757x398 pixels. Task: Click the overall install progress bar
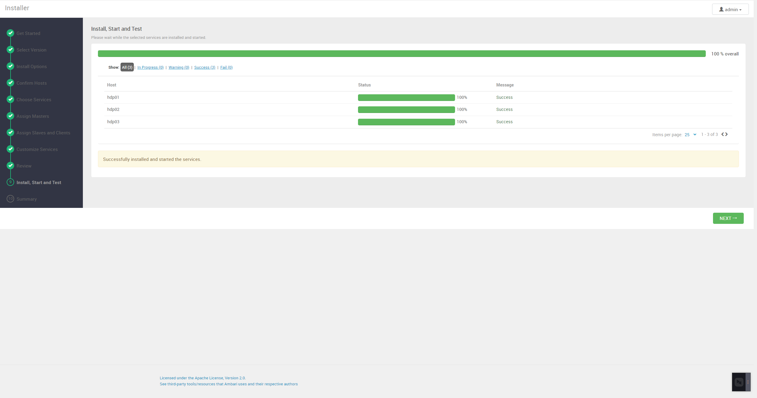click(401, 54)
